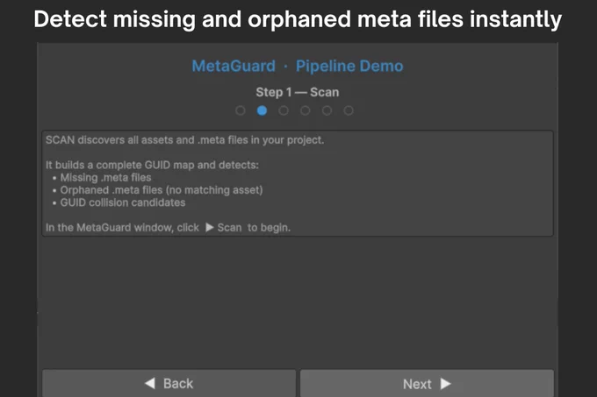Image resolution: width=597 pixels, height=397 pixels.
Task: Click the Pipeline Demo title text
Action: (x=349, y=66)
